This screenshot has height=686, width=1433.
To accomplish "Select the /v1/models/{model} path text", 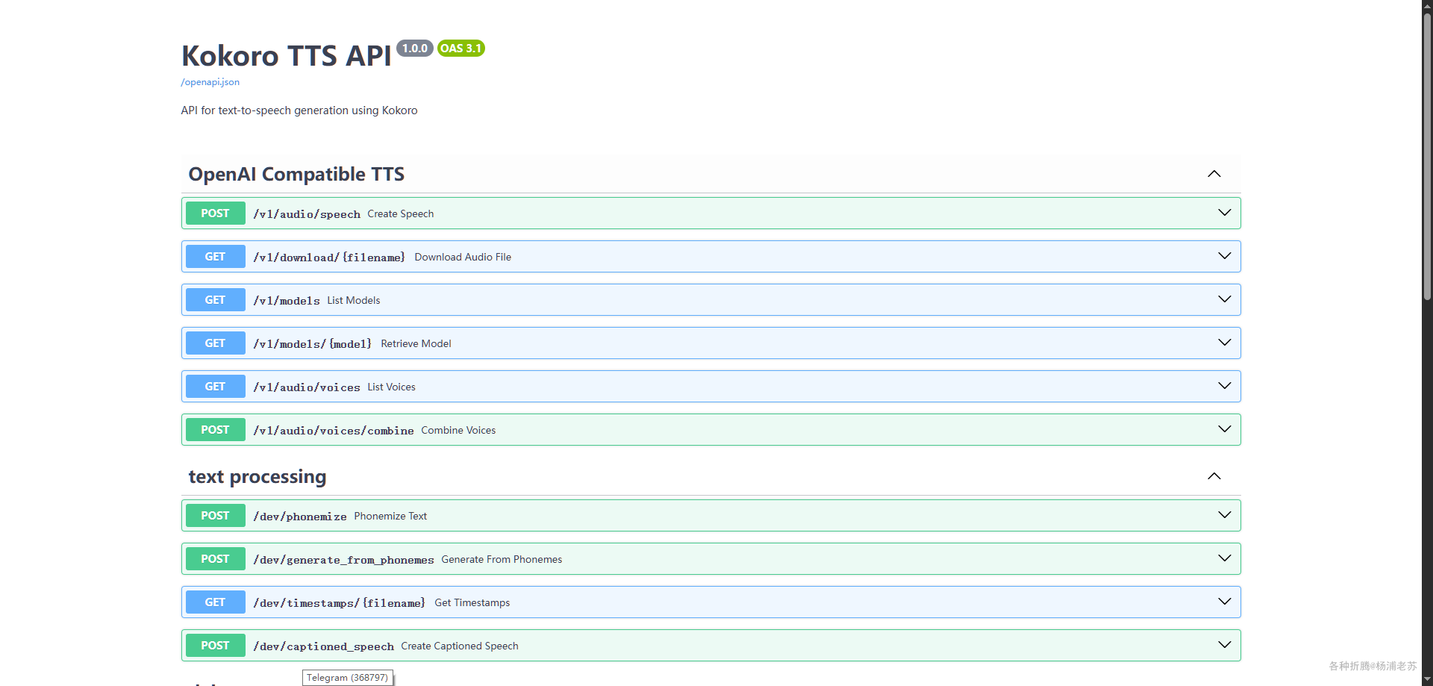I will pos(312,344).
